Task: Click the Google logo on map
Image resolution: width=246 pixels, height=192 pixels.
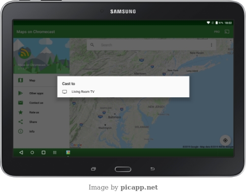Action: click(x=76, y=145)
